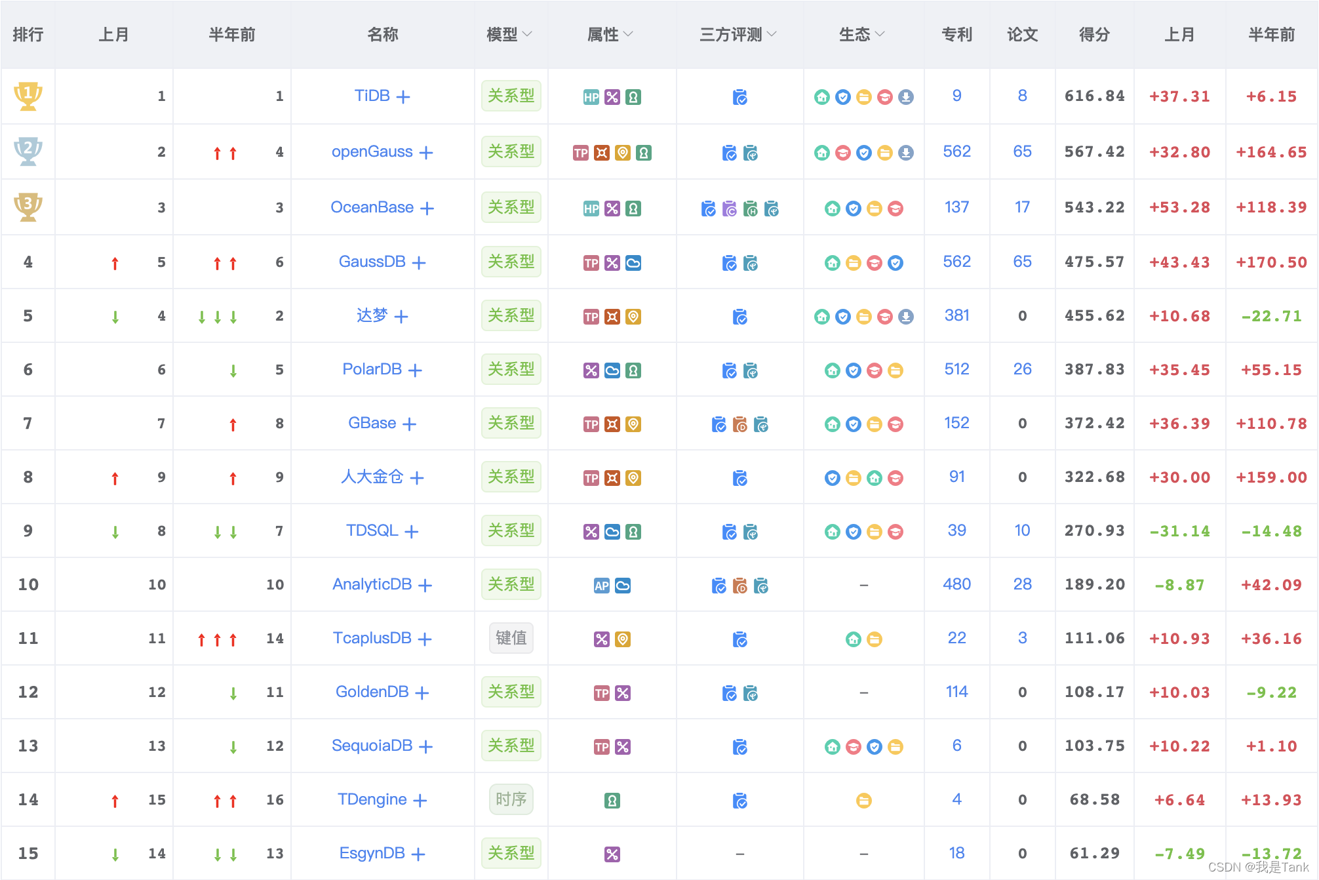Viewport: 1319px width, 880px height.
Task: Expand 达梦 with its plus icon
Action: click(x=401, y=317)
